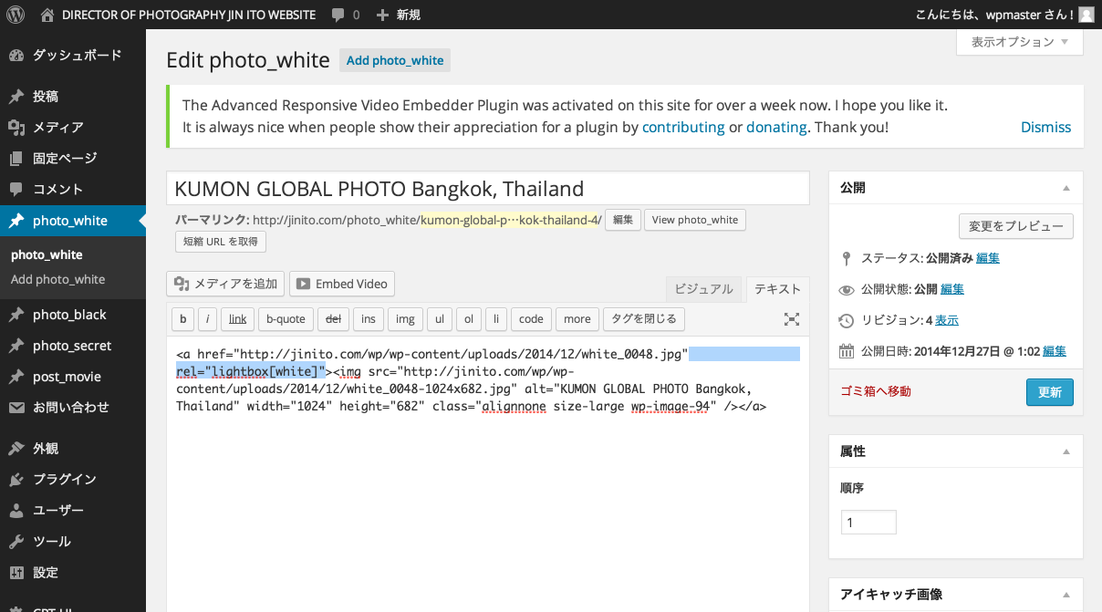Open photo_black in sidebar

[73, 315]
